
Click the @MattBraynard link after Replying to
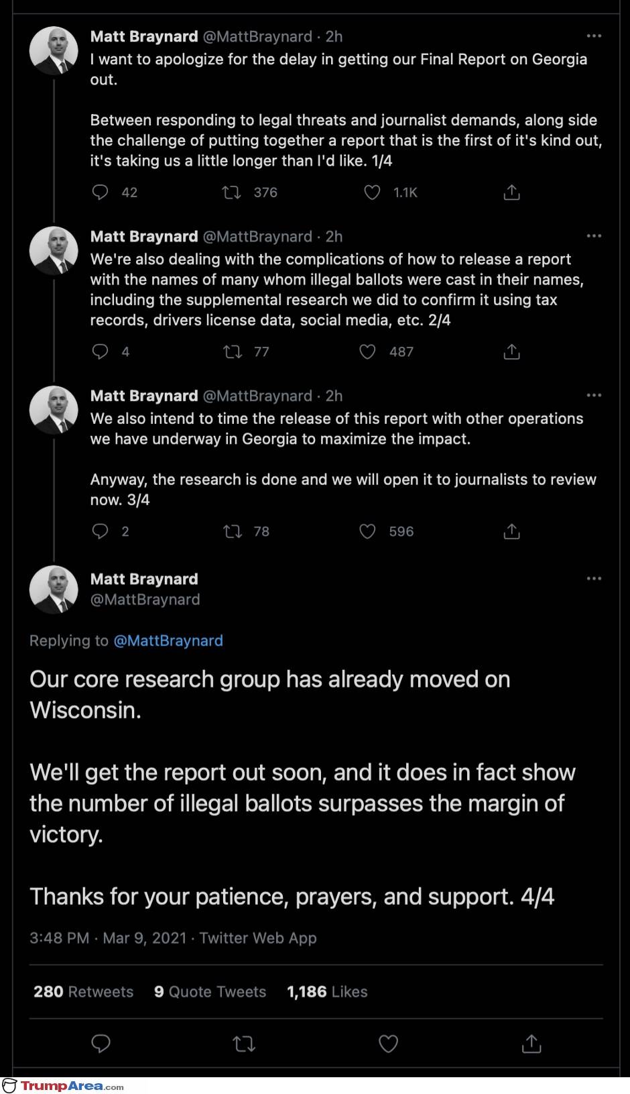(x=168, y=641)
